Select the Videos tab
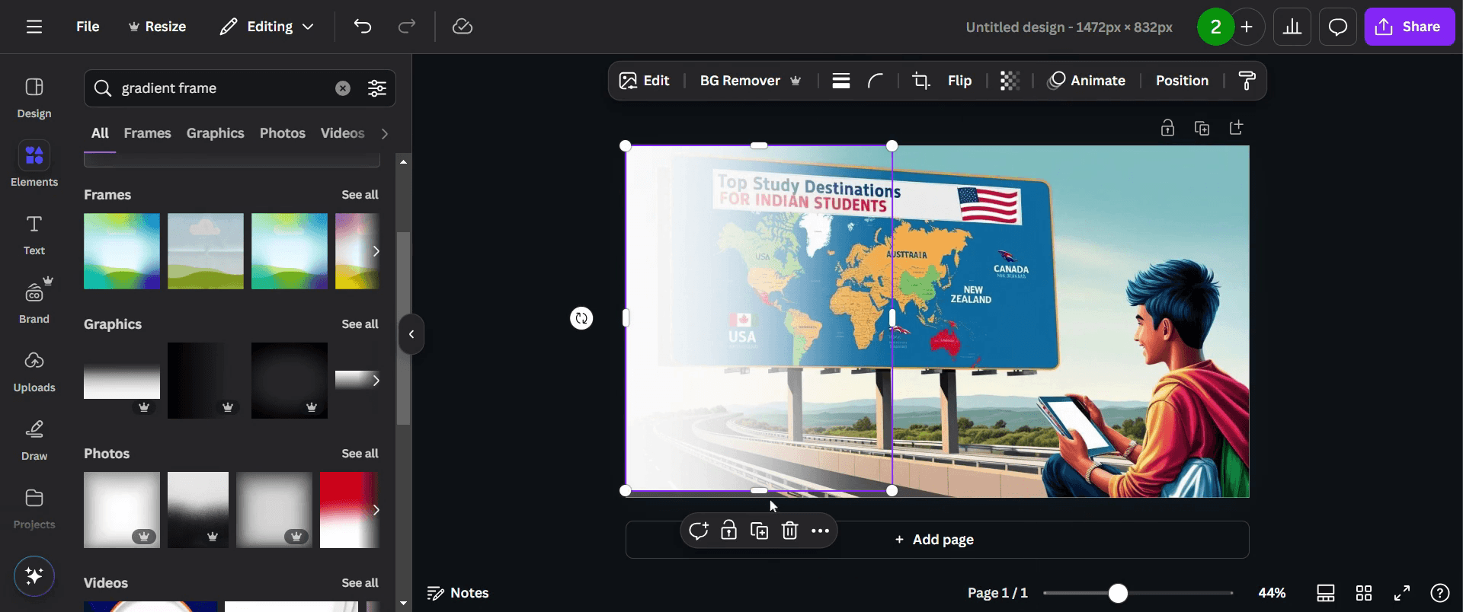The height and width of the screenshot is (612, 1463). 342,133
